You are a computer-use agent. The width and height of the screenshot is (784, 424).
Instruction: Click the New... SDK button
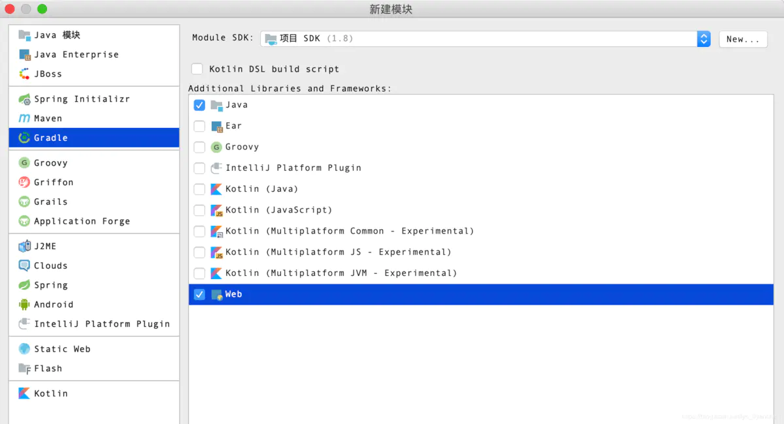(743, 39)
